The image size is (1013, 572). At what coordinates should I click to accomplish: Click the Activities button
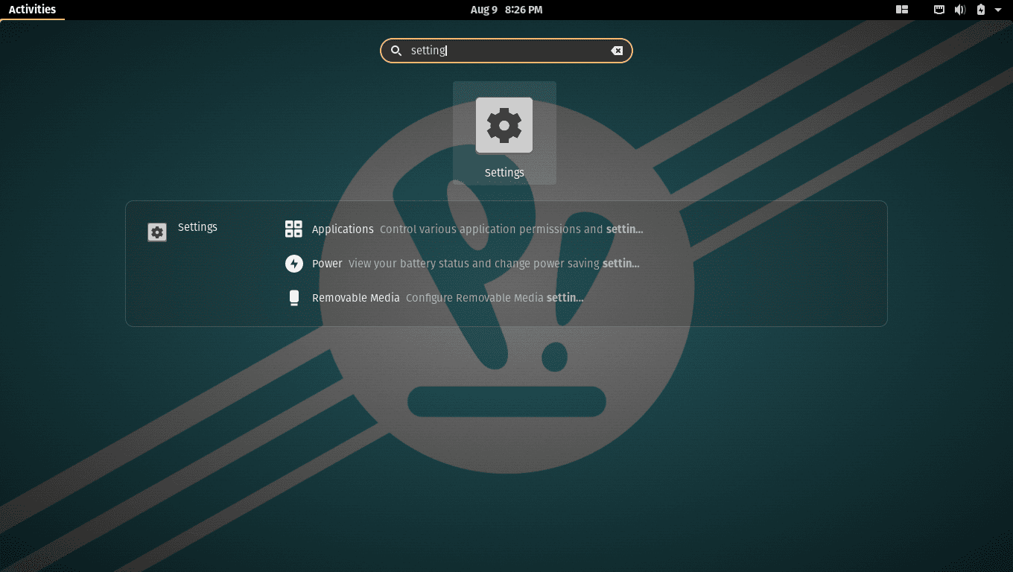click(x=32, y=10)
